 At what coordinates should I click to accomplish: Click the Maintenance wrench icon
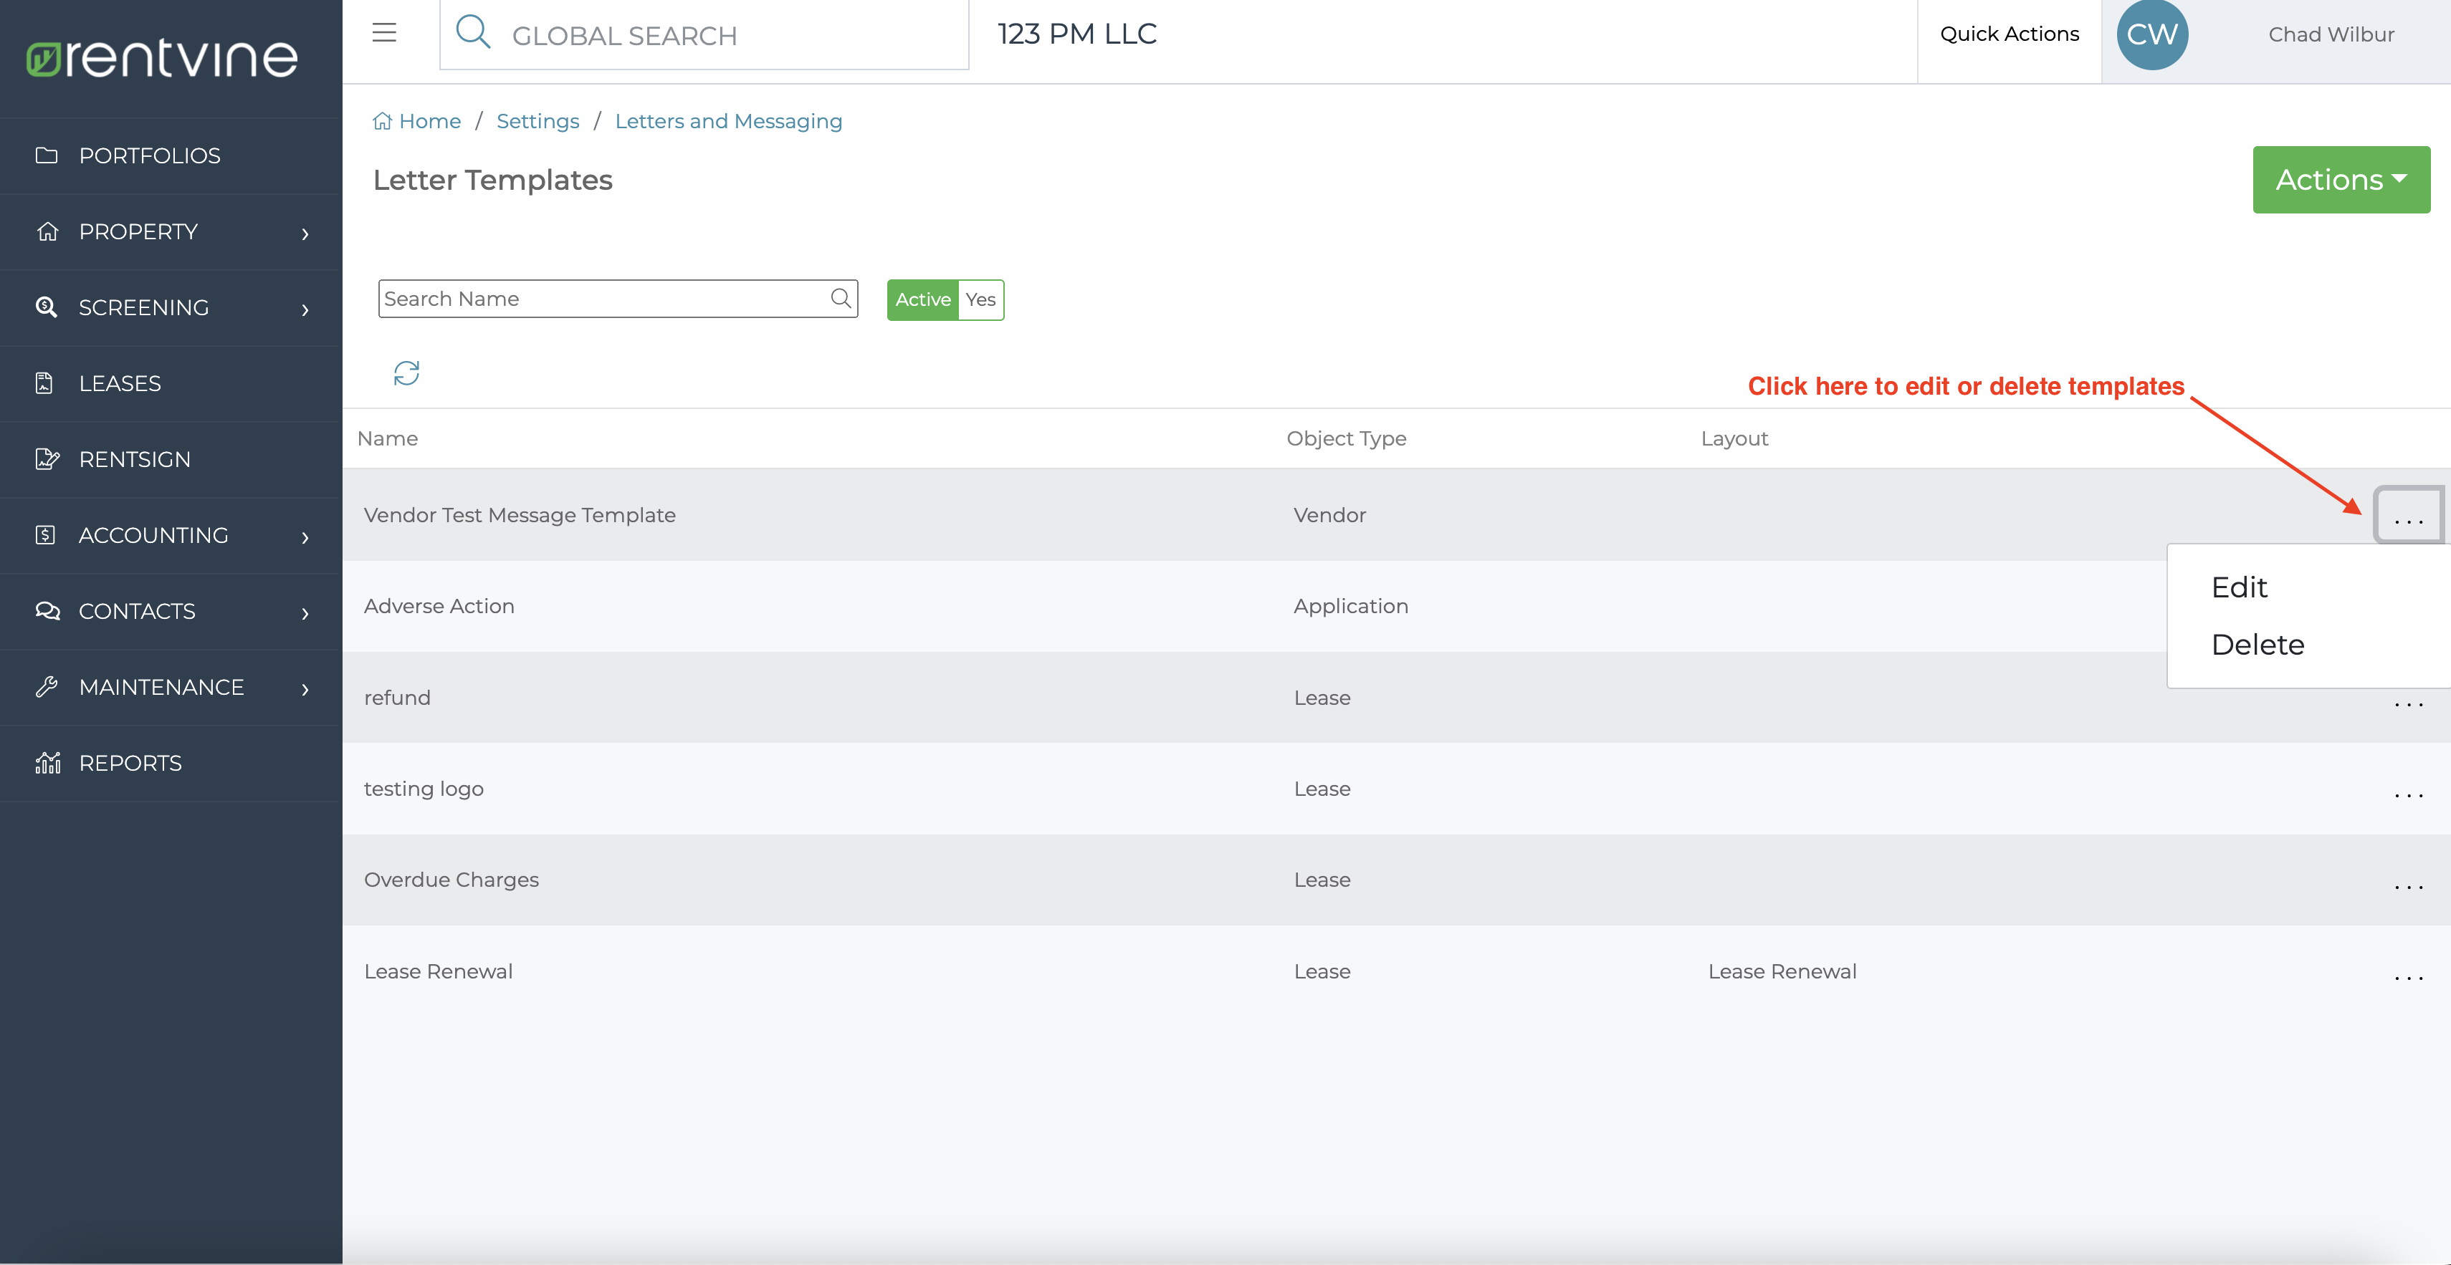pyautogui.click(x=47, y=687)
